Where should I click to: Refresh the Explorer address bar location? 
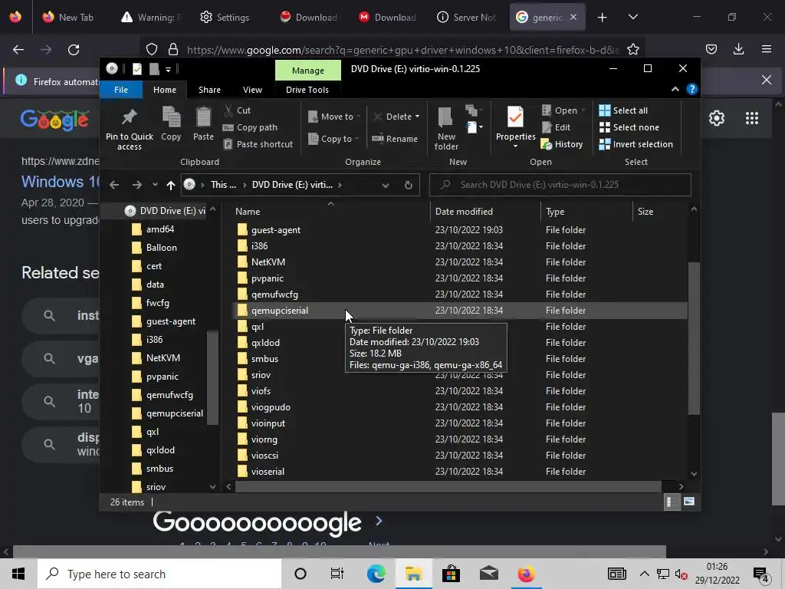pyautogui.click(x=409, y=185)
